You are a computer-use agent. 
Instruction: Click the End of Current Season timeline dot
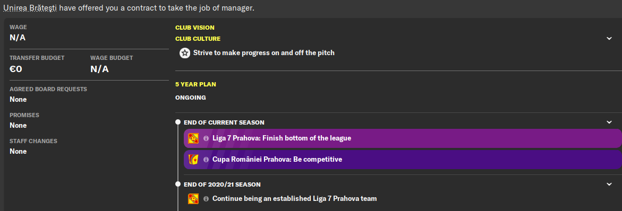[178, 122]
